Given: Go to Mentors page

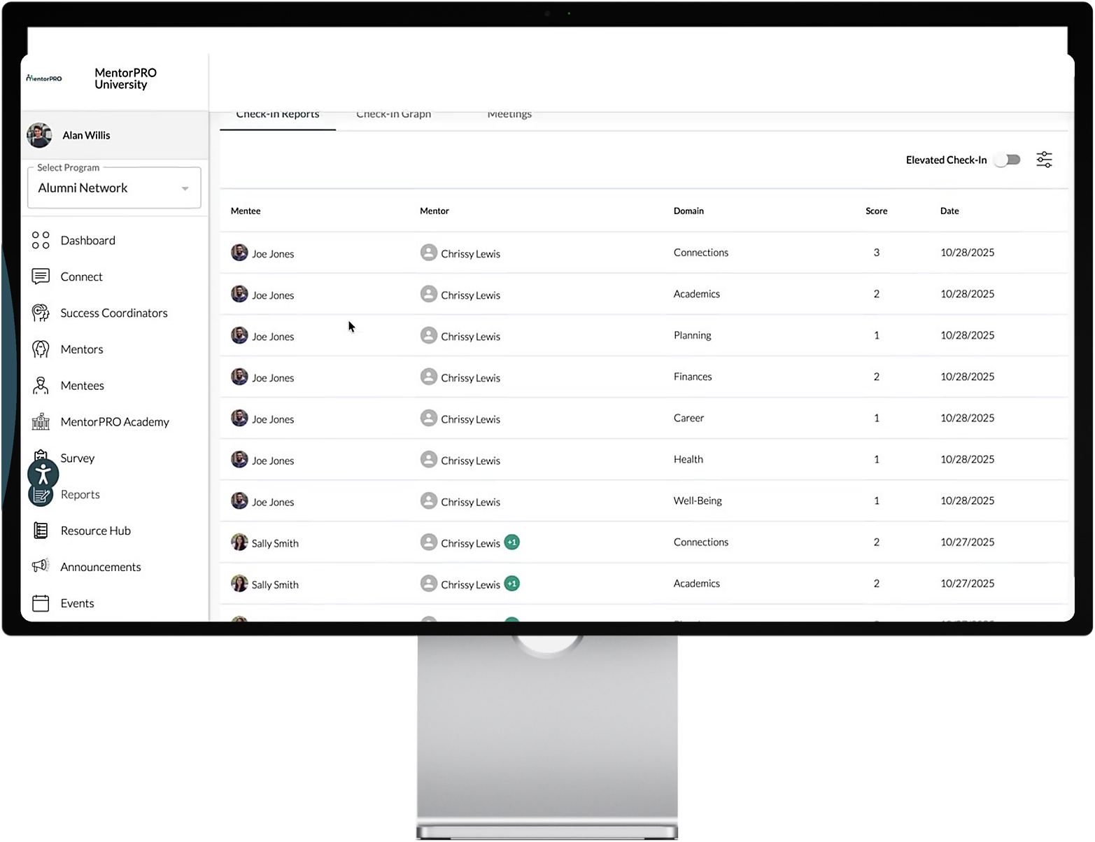Looking at the screenshot, I should pyautogui.click(x=82, y=349).
